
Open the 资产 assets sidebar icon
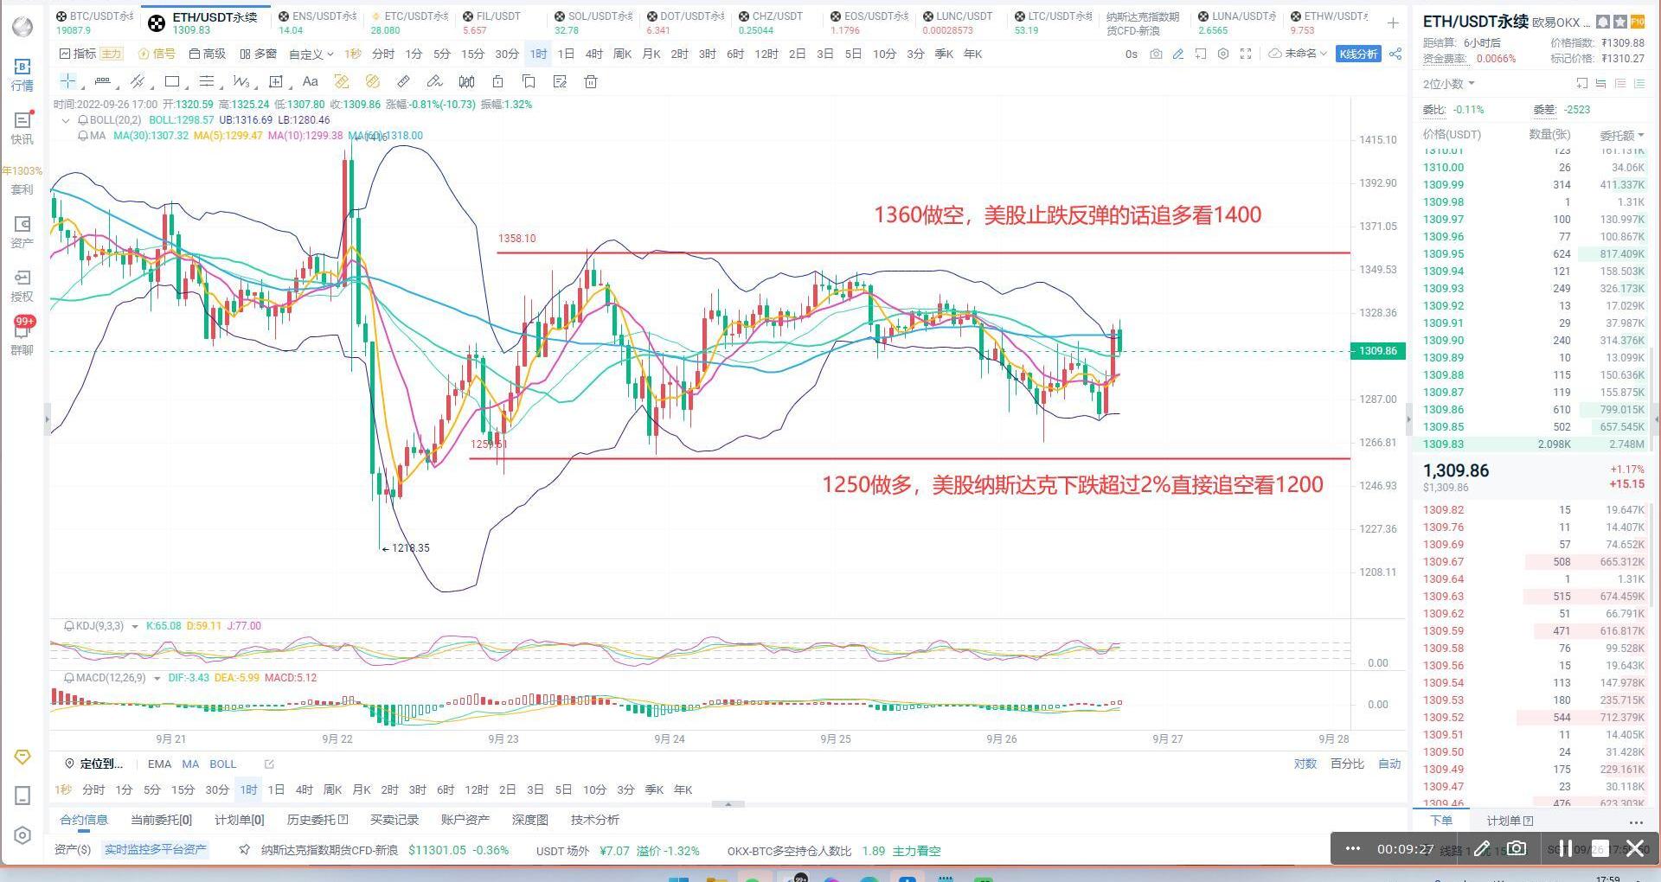coord(22,232)
